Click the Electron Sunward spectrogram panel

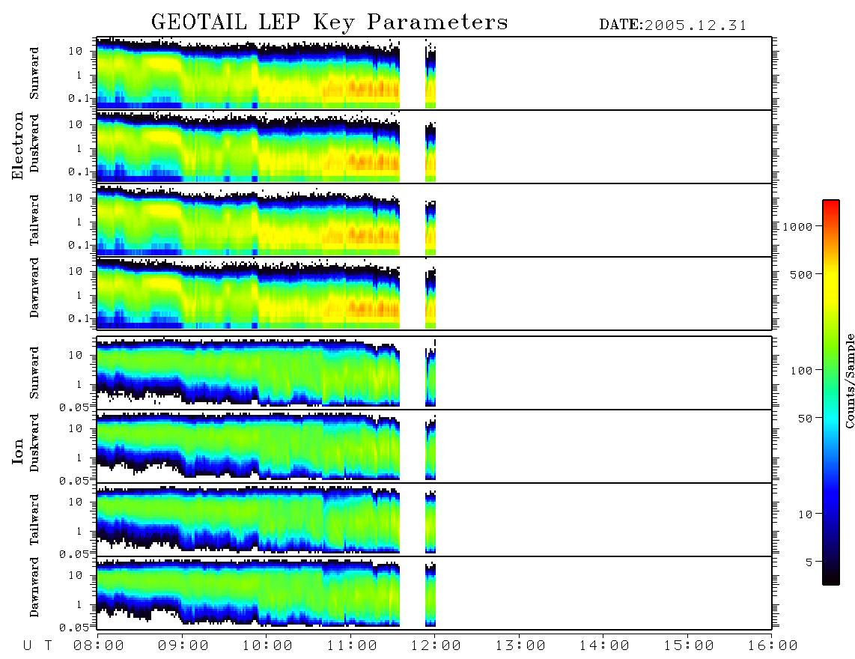434,73
